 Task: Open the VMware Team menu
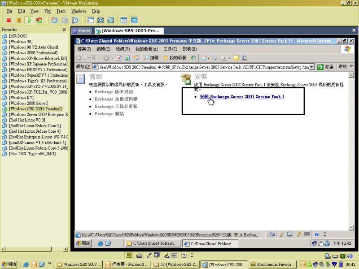point(61,11)
